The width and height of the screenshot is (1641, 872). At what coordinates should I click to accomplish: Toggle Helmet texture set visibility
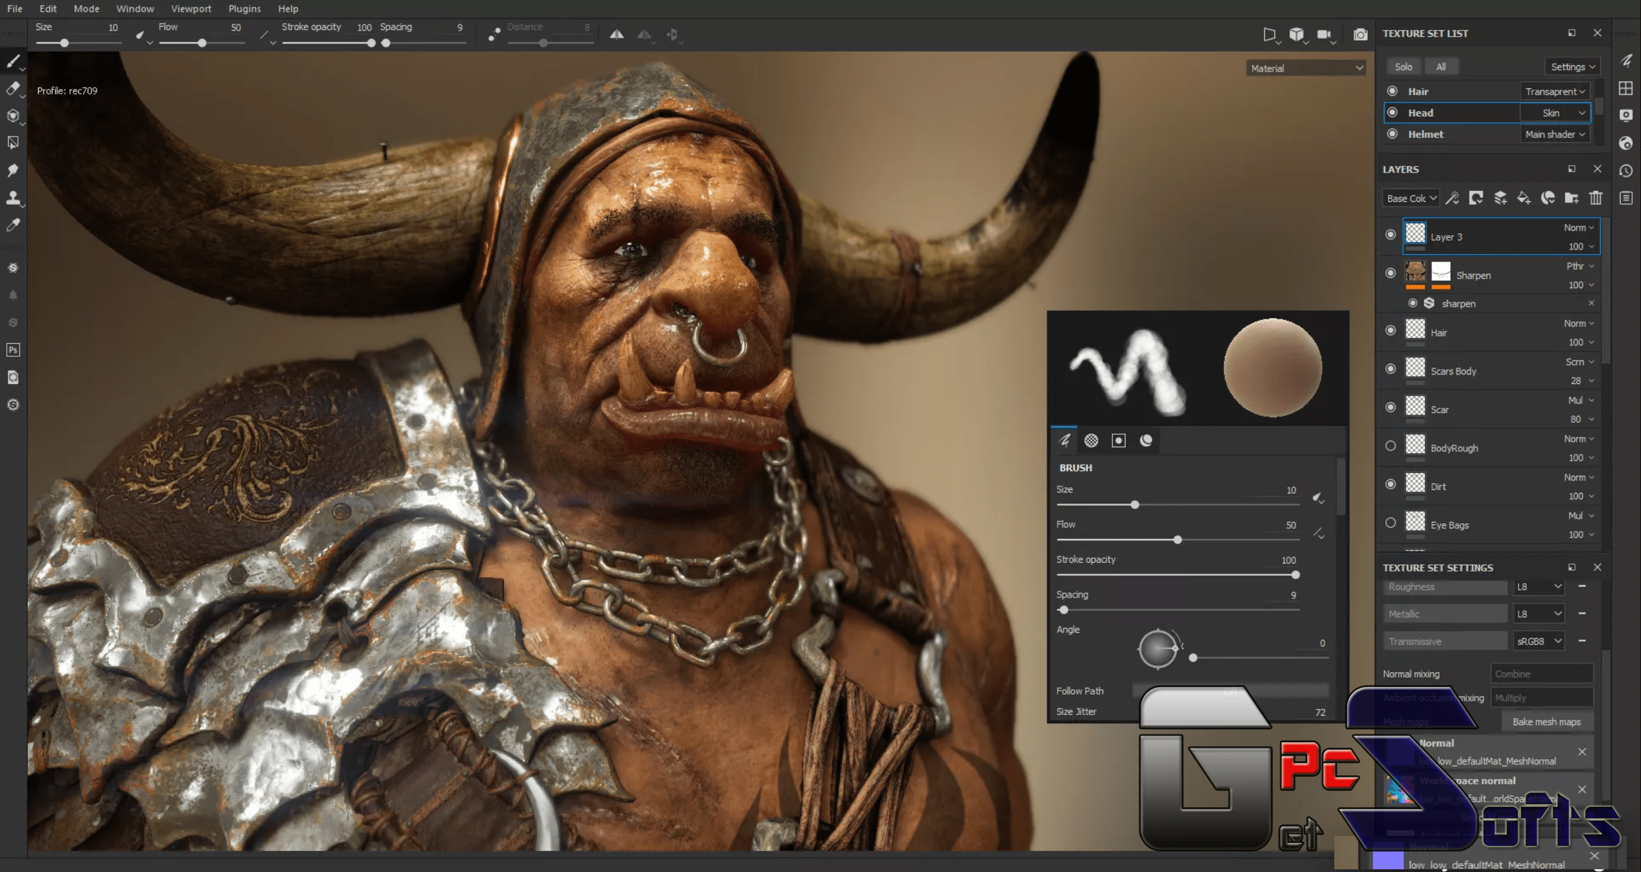[x=1392, y=134]
